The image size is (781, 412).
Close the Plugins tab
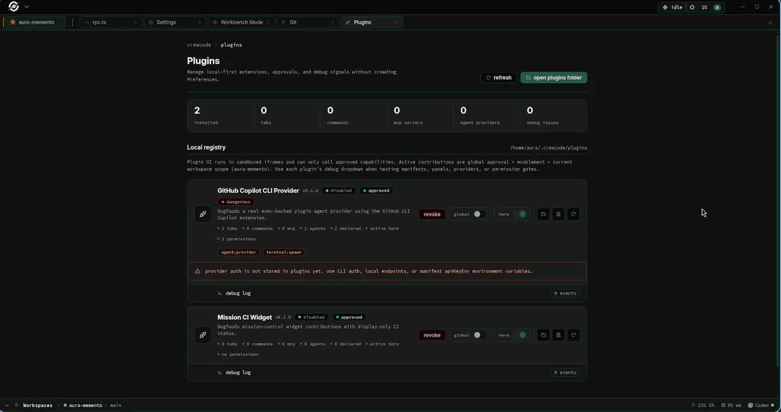tap(397, 22)
